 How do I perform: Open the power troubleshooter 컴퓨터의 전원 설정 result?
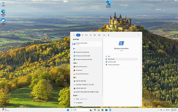click(x=87, y=92)
